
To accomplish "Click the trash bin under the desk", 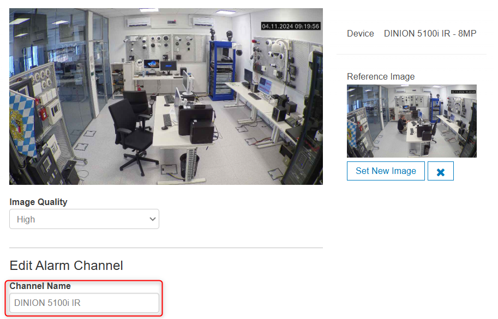I will pos(189,166).
